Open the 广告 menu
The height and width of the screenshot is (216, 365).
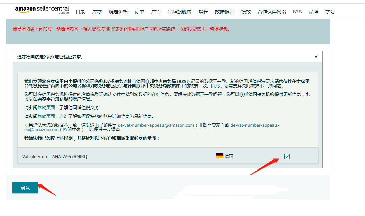point(156,12)
